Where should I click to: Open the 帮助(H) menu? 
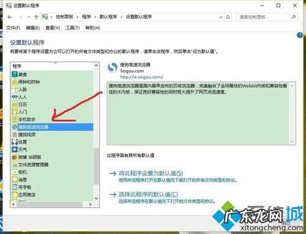pyautogui.click(x=92, y=28)
